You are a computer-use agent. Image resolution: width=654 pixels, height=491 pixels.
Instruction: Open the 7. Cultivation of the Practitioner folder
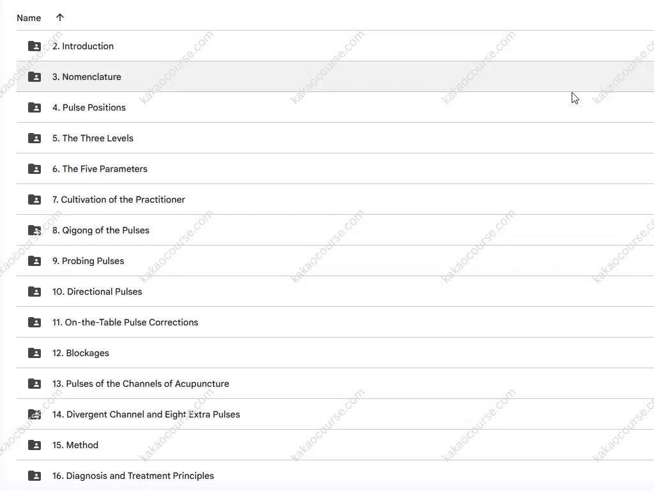119,199
